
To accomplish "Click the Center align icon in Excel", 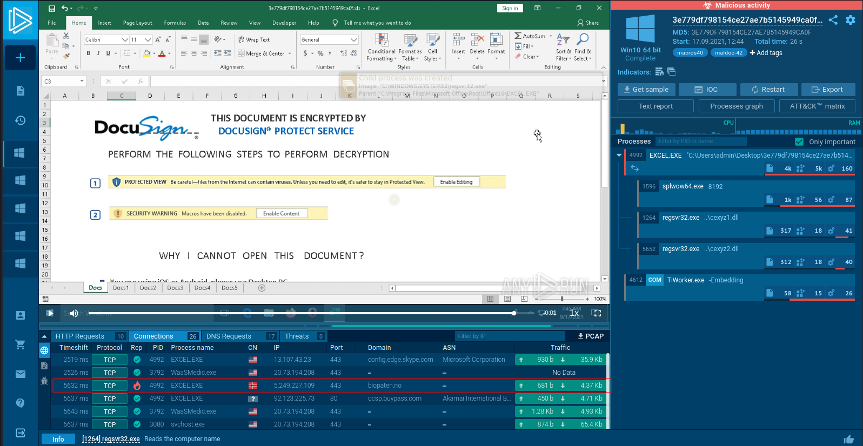I will click(194, 53).
